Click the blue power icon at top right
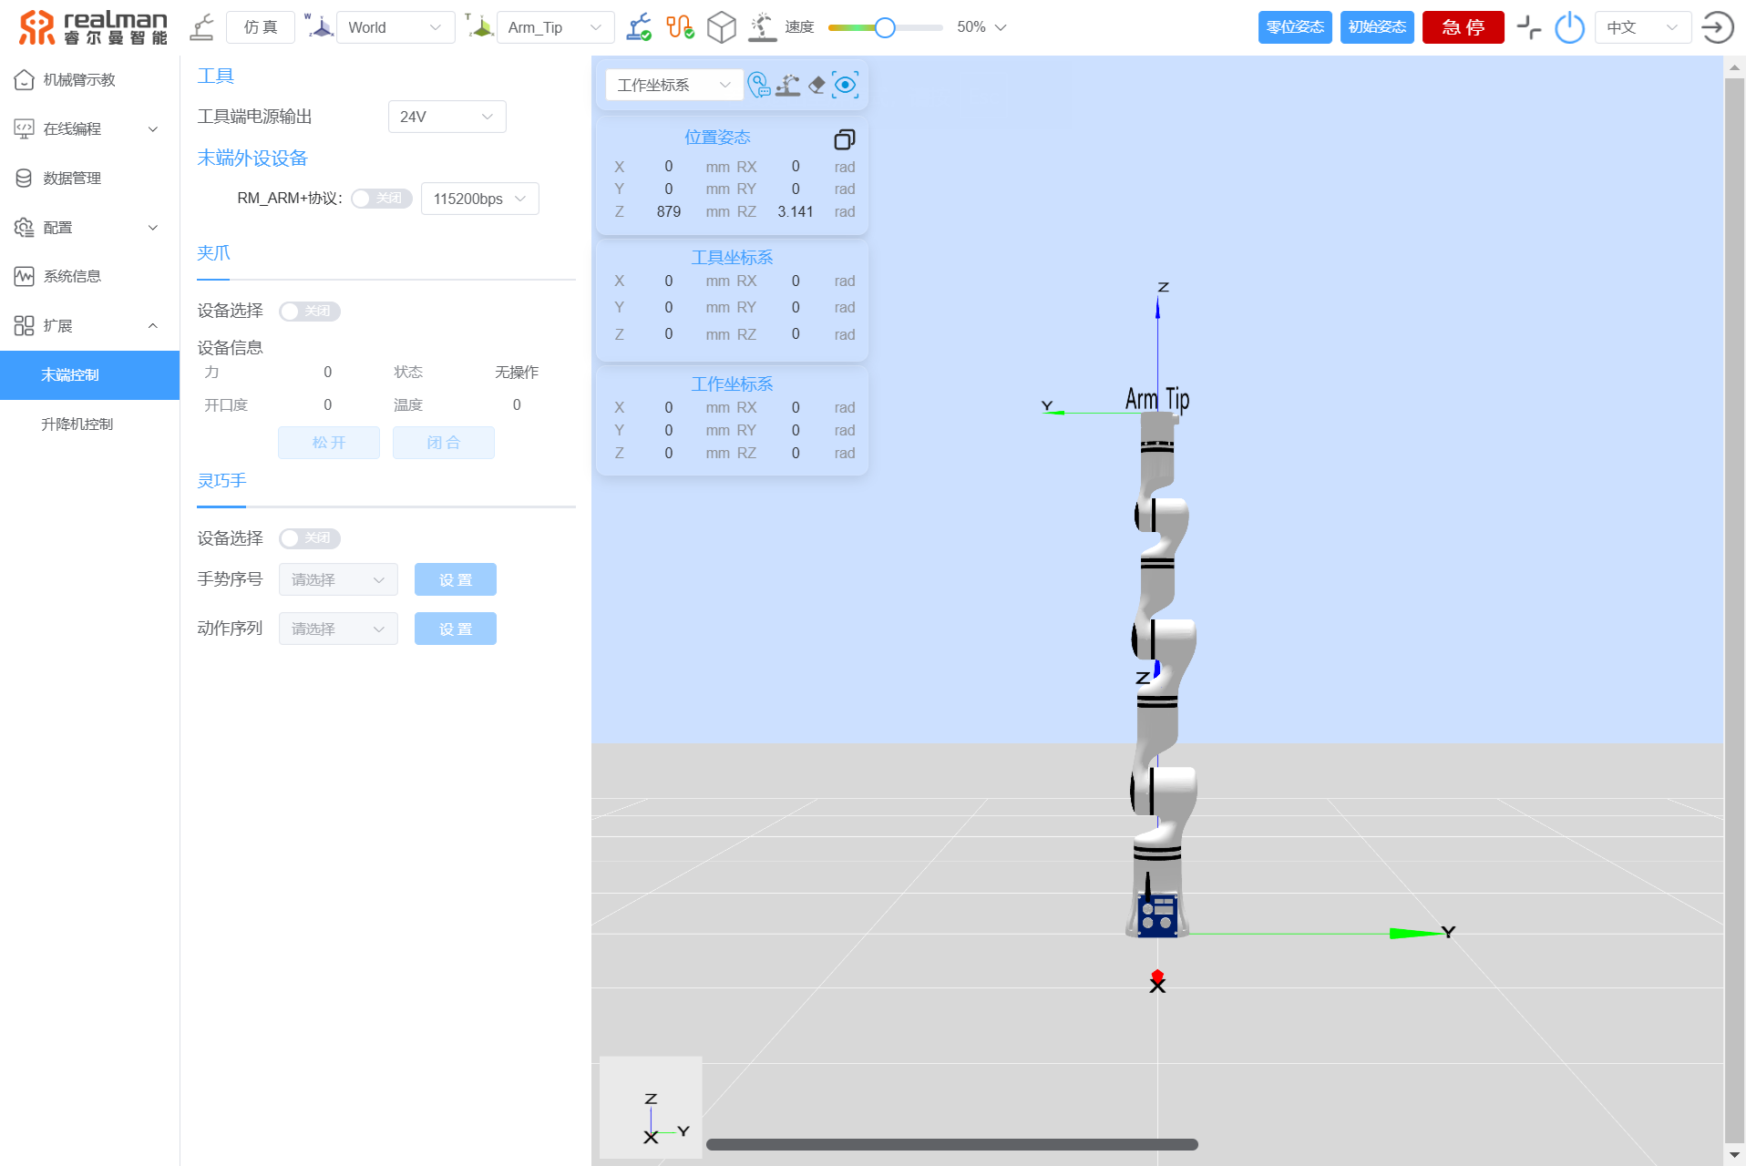 [x=1569, y=27]
